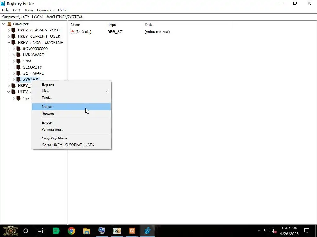Click the SOFTWARE folder icon
The image size is (317, 237).
(19, 73)
